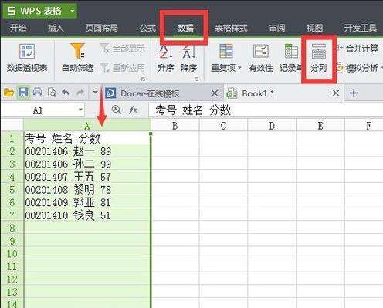The height and width of the screenshot is (308, 383).
Task: Switch to the 表格样式 ribbon tab
Action: coord(231,28)
